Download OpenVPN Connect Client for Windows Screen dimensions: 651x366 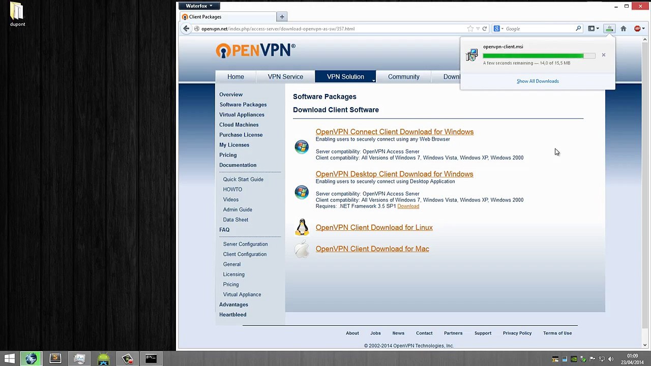(x=395, y=132)
